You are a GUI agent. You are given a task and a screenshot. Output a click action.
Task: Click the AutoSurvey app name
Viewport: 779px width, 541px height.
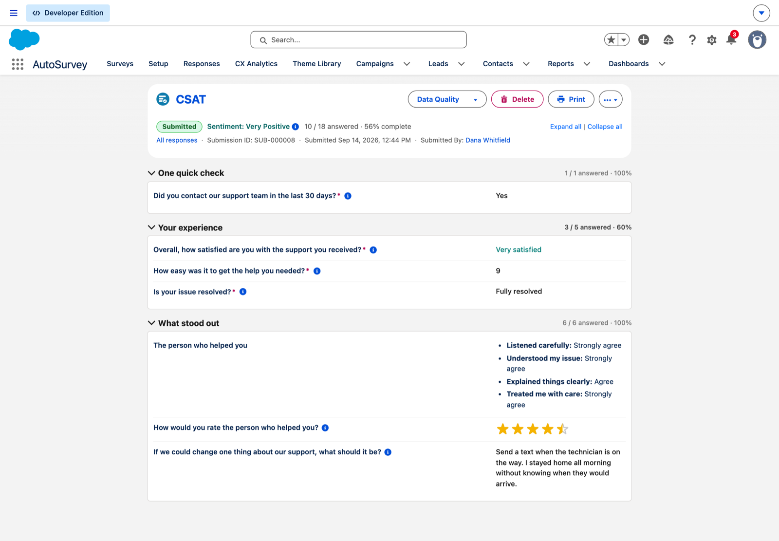(x=60, y=64)
